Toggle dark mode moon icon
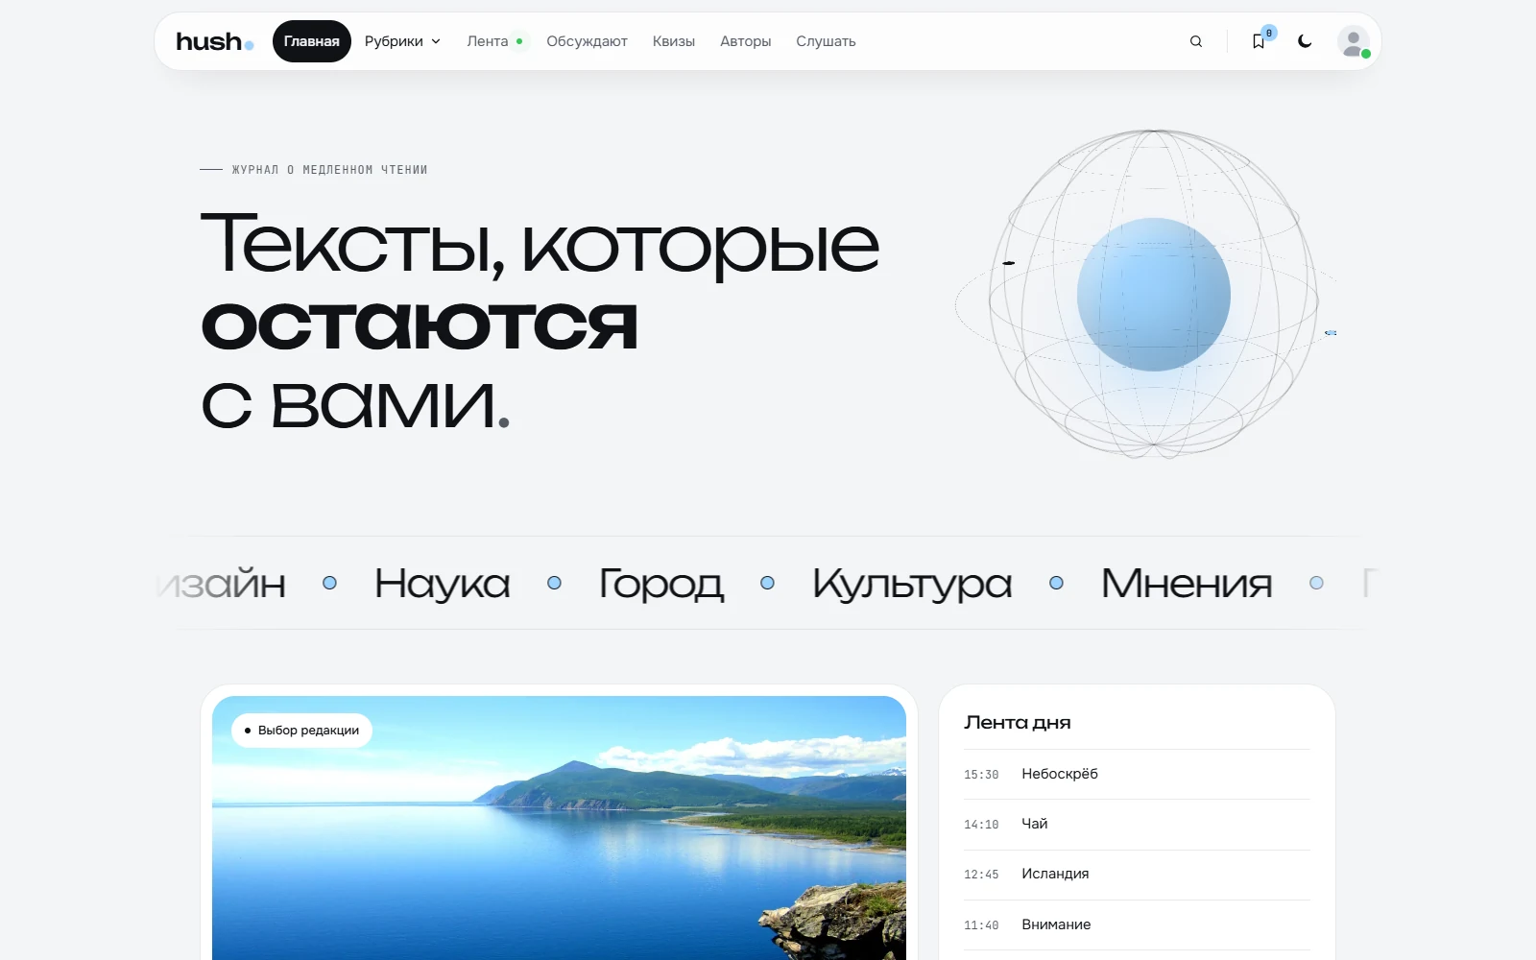This screenshot has height=960, width=1536. tap(1305, 41)
